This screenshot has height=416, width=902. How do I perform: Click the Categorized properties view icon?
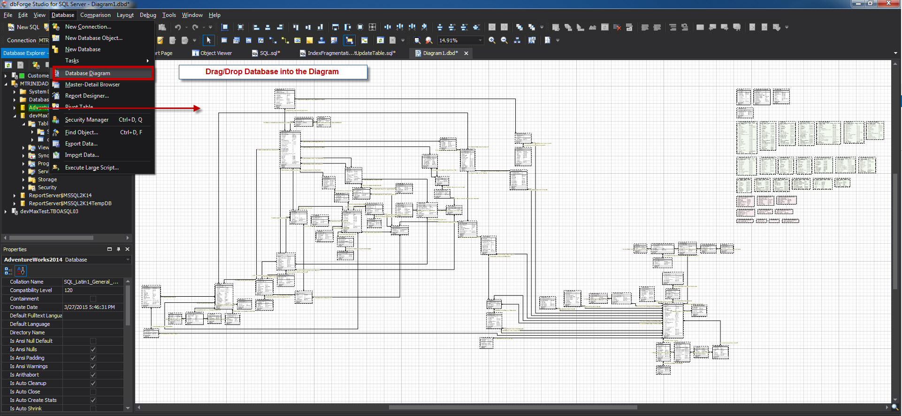coord(8,271)
